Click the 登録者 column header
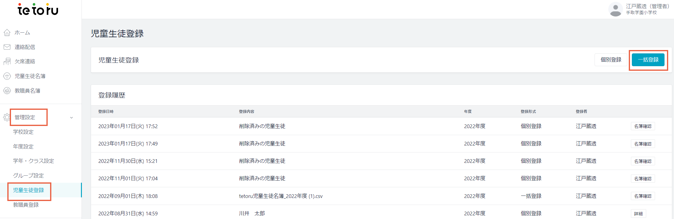Viewport: 674px width, 219px height. pos(581,111)
